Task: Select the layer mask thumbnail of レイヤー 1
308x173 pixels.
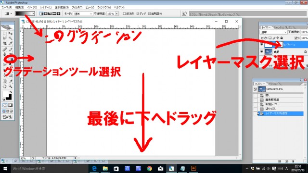Action: pyautogui.click(x=279, y=45)
